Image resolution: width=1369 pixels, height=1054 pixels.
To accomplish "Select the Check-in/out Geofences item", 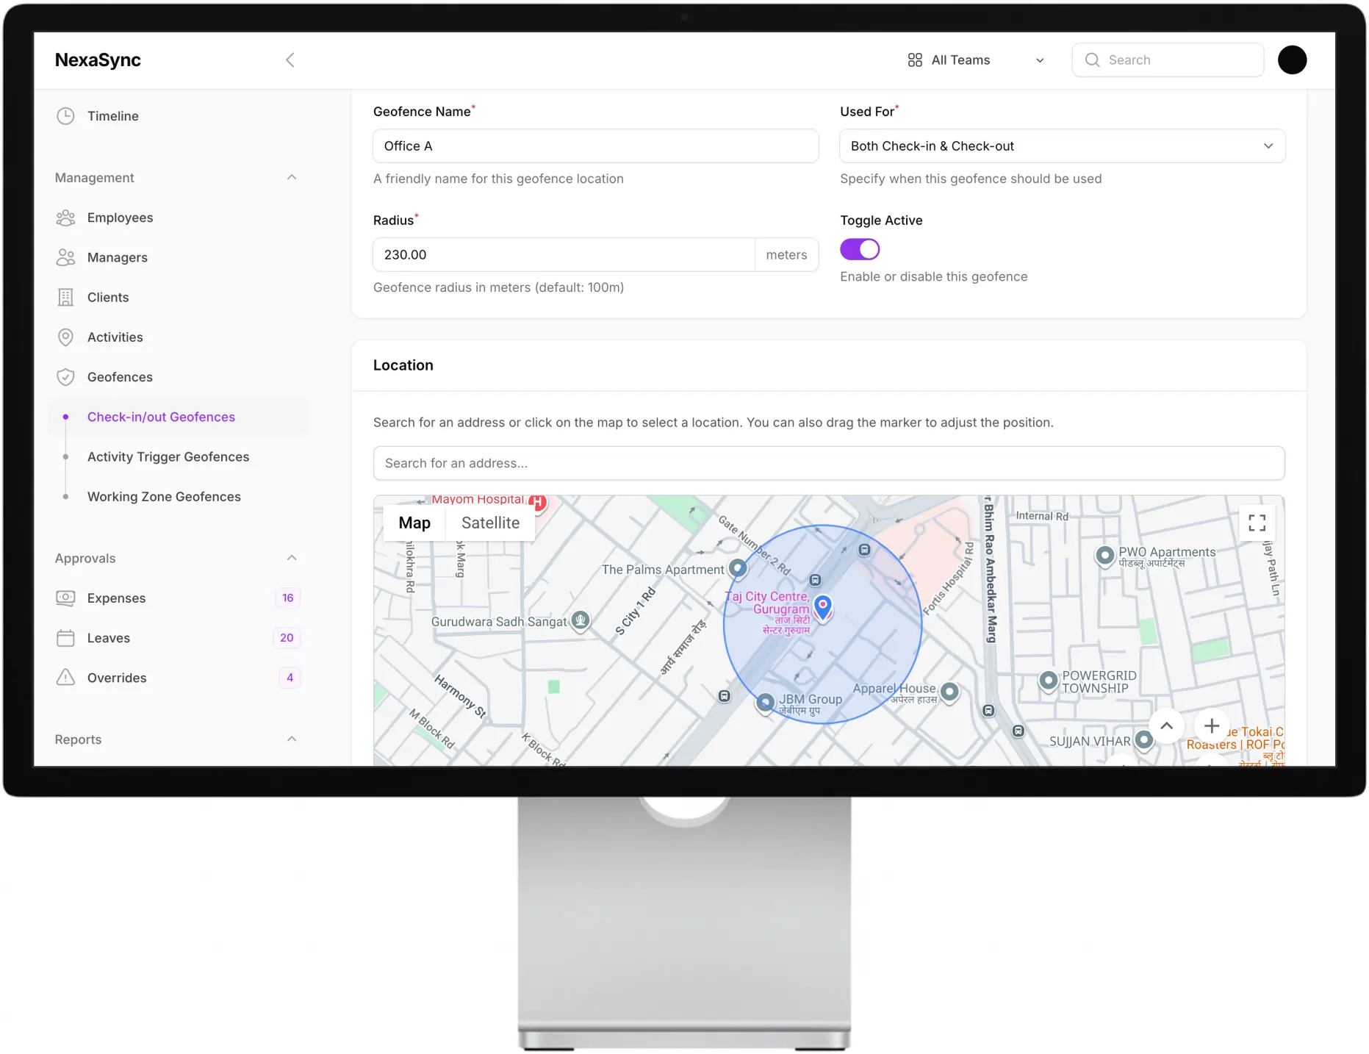I will [161, 417].
